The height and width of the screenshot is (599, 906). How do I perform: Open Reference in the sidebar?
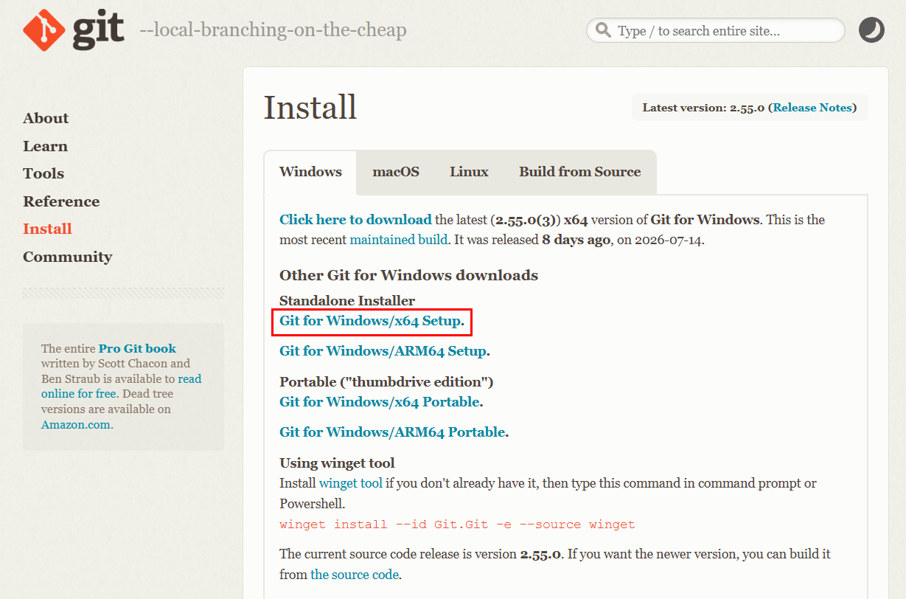(61, 201)
